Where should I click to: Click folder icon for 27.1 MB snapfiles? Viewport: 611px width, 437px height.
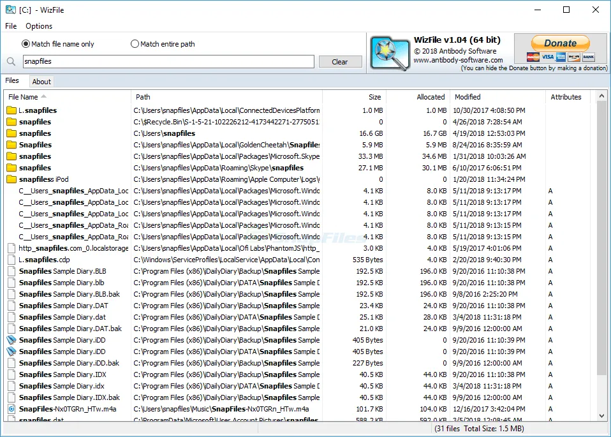tap(11, 168)
